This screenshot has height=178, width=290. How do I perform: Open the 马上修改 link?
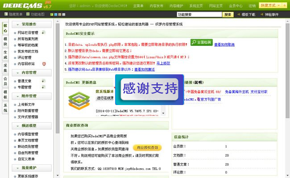pos(163,63)
